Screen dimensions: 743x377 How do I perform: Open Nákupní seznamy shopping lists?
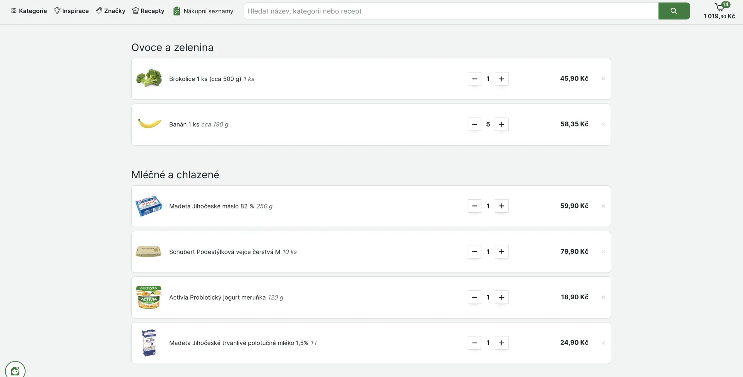[x=203, y=11]
